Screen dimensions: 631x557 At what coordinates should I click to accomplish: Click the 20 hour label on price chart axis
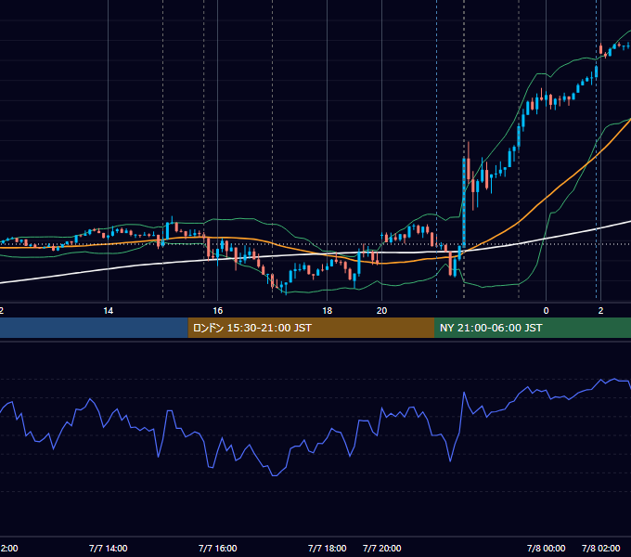click(382, 311)
